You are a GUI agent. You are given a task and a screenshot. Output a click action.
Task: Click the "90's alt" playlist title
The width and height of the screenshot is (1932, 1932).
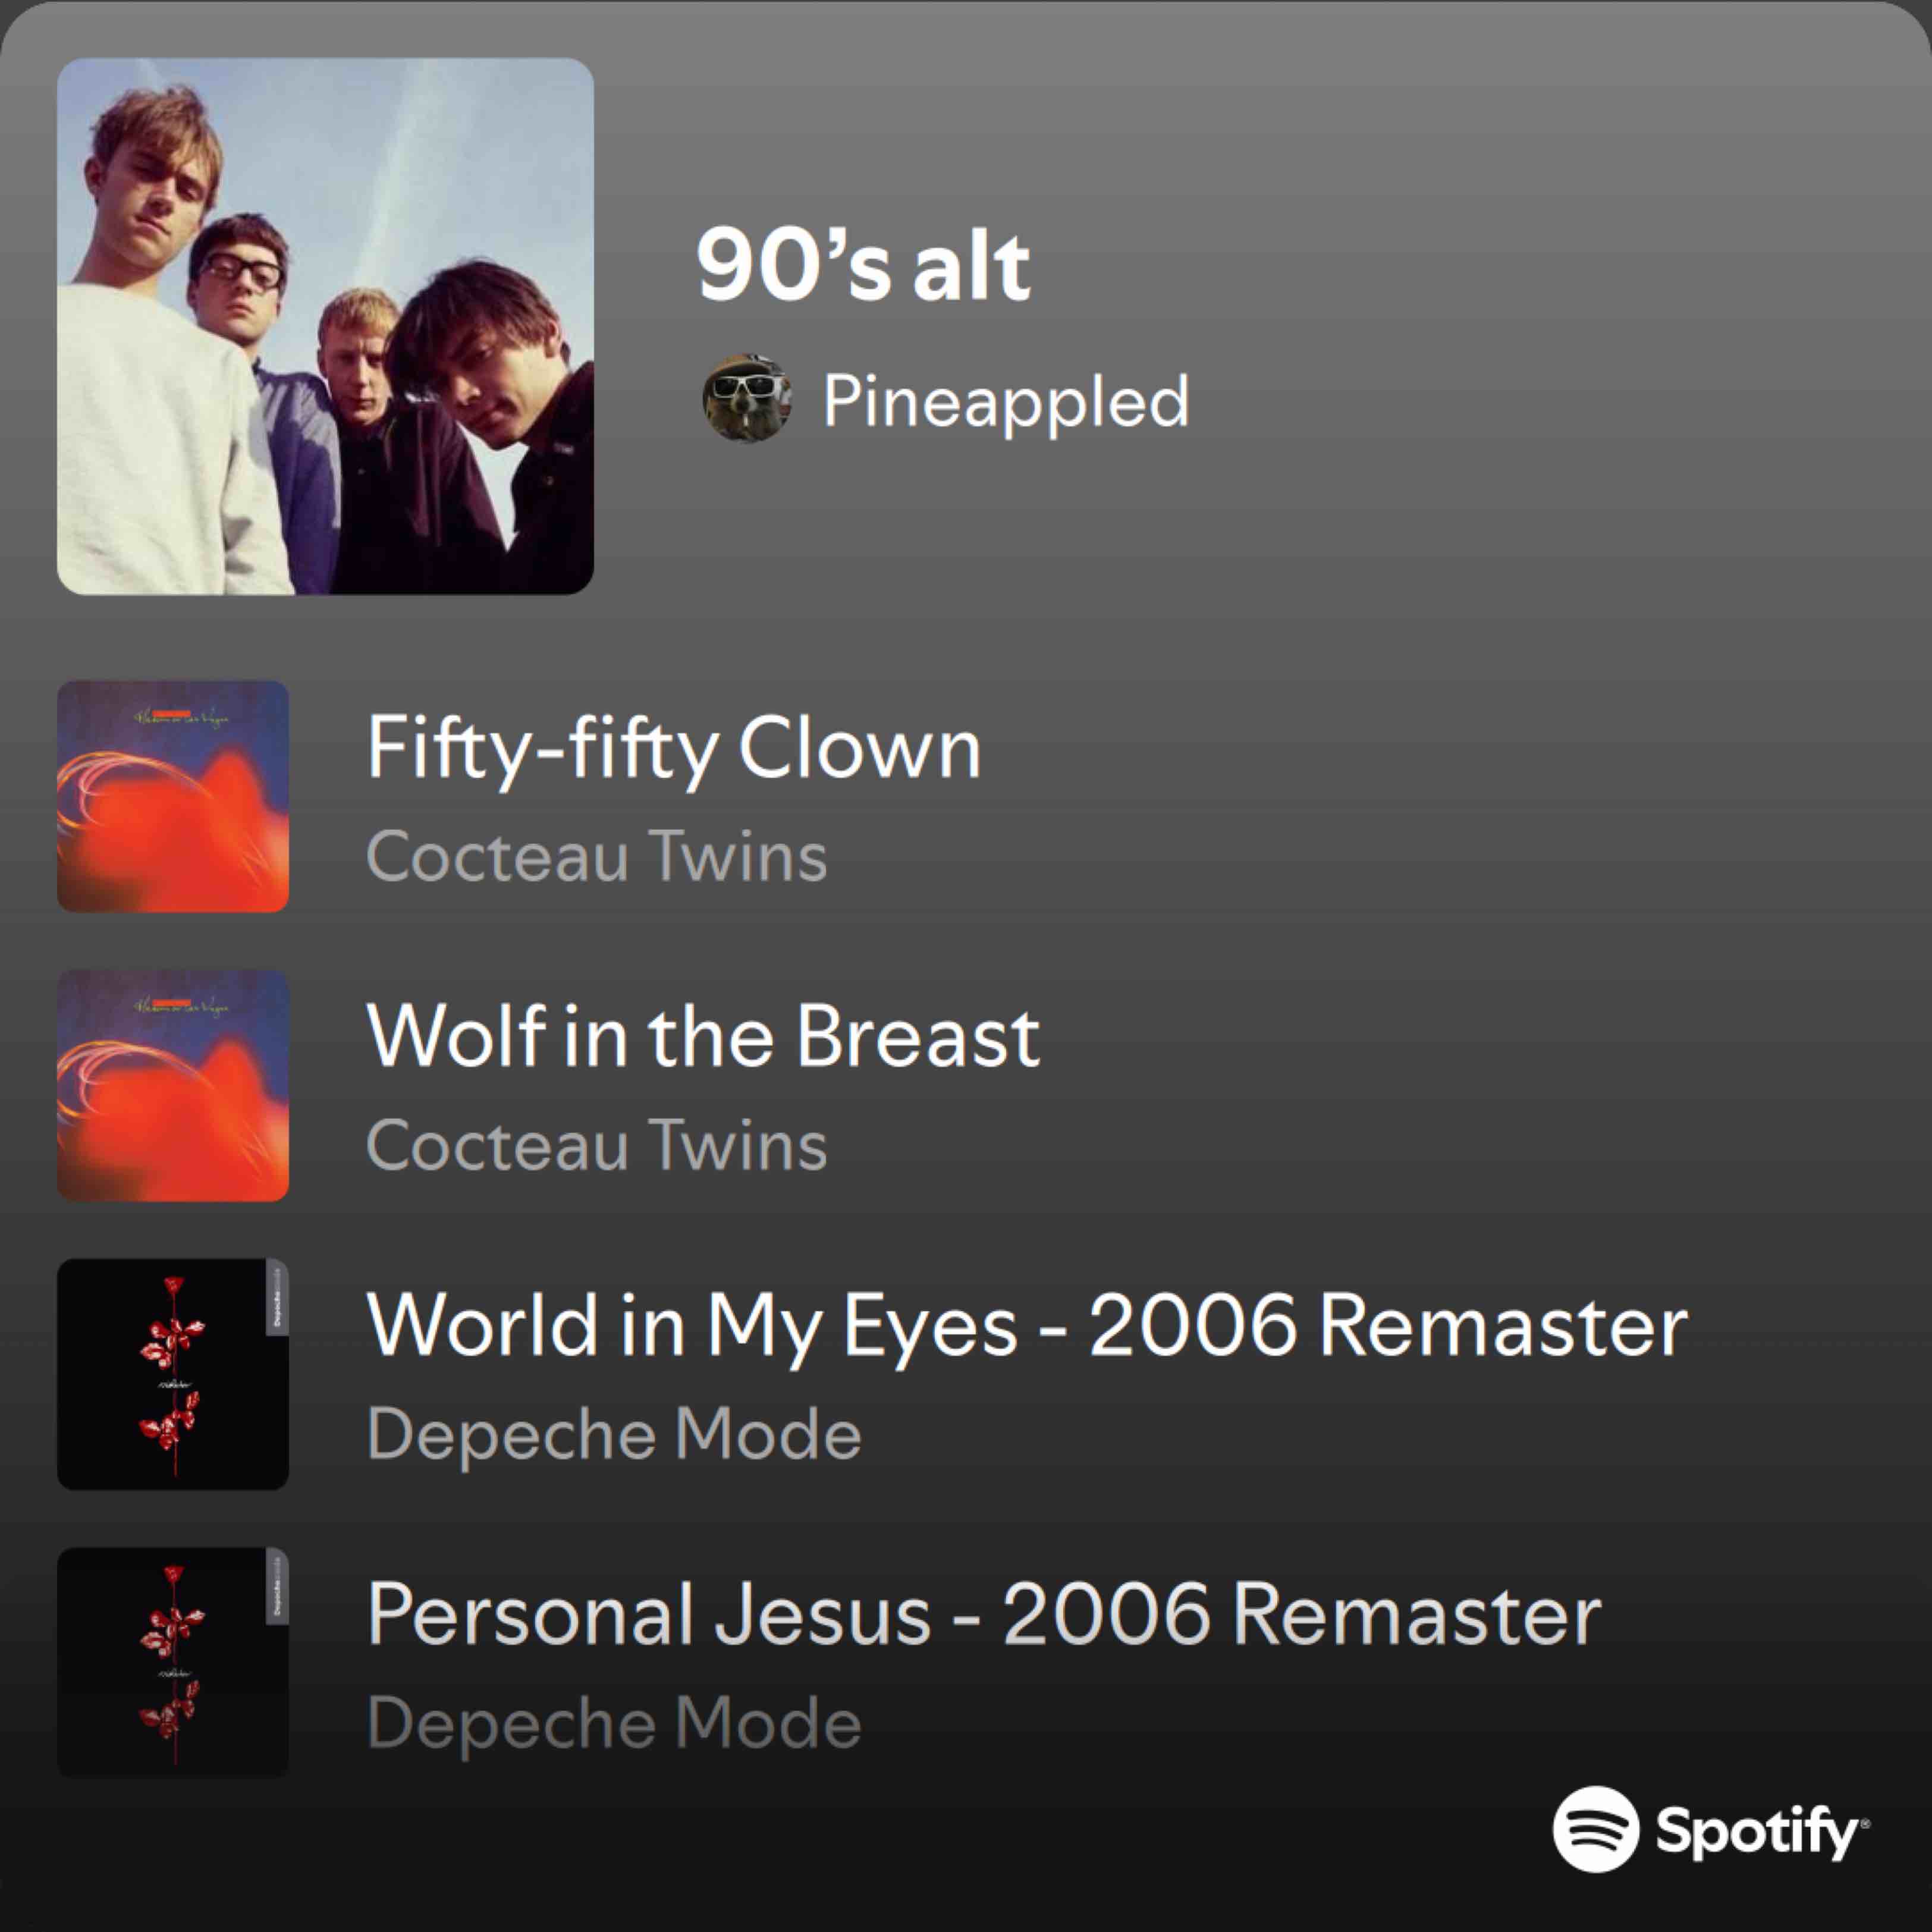863,266
